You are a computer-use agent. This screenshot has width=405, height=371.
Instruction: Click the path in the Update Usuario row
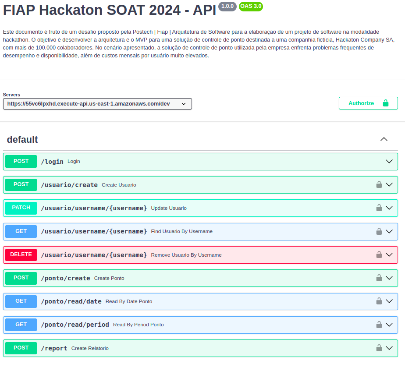tap(94, 208)
